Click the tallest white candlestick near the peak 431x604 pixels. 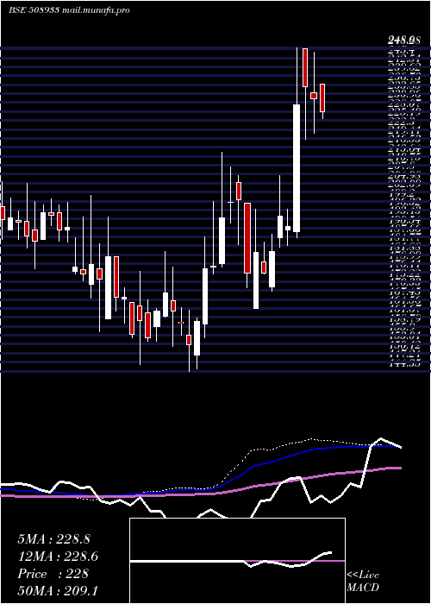[x=297, y=168]
